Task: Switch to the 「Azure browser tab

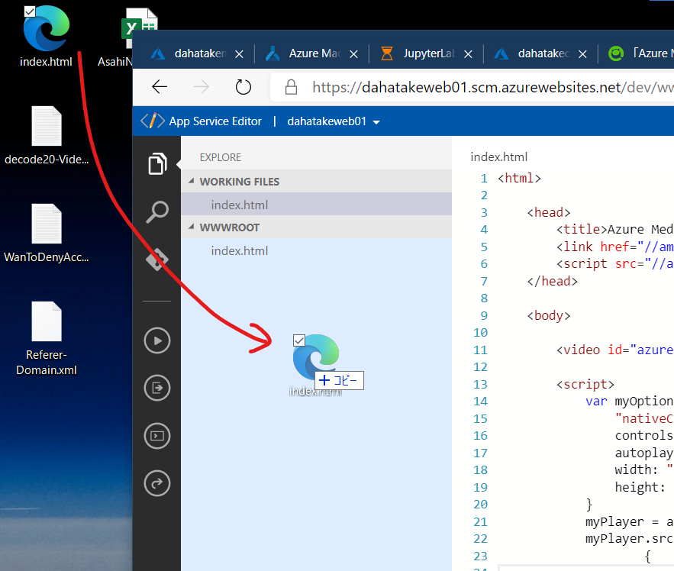Action: [x=640, y=53]
